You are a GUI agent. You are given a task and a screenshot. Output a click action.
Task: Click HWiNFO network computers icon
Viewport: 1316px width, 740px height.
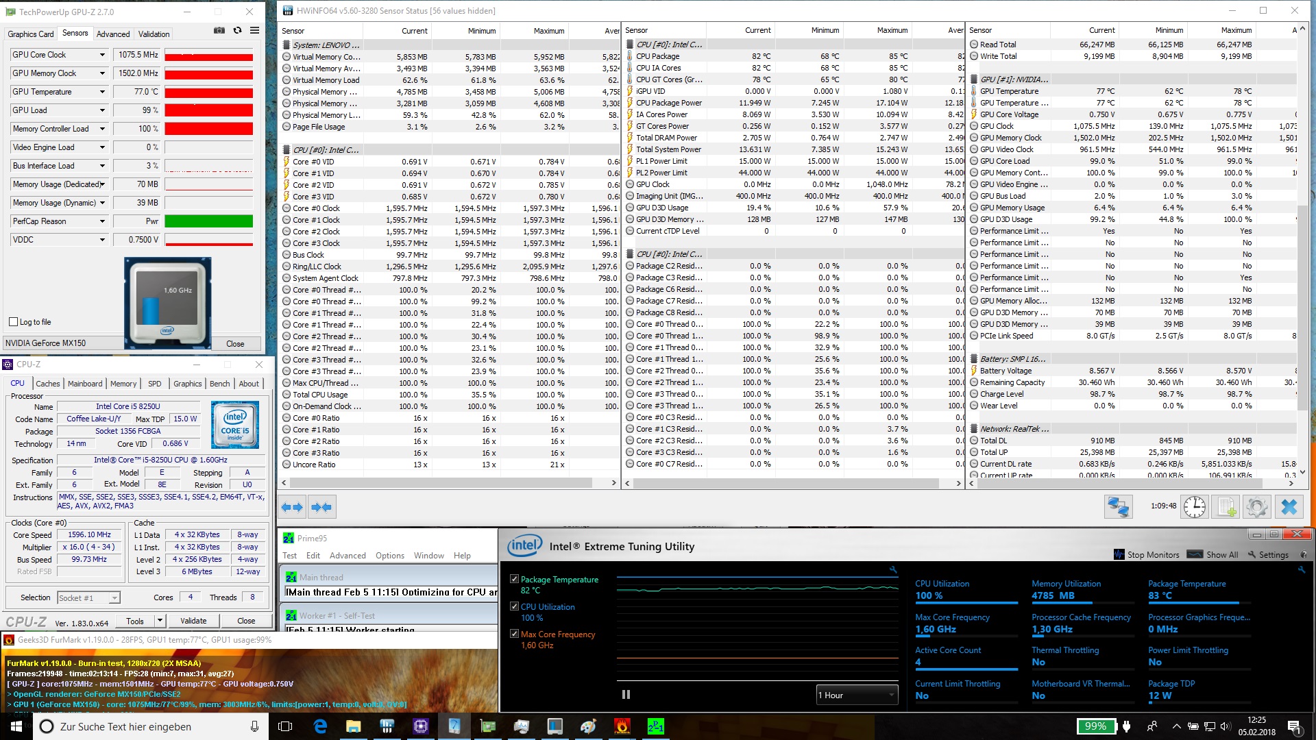(x=1118, y=507)
